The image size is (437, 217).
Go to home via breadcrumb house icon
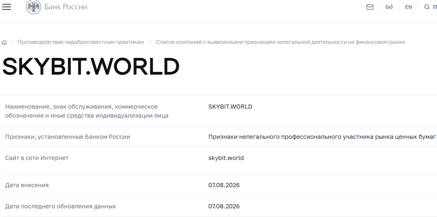(x=4, y=42)
